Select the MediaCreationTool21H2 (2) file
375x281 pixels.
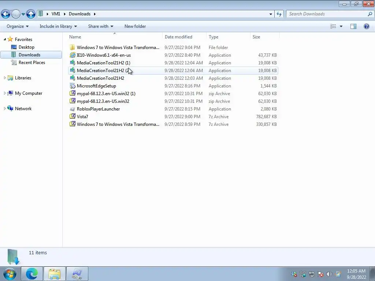coord(173,71)
